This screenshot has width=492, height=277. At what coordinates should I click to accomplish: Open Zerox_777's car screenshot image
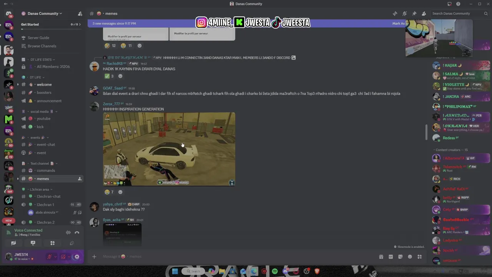[x=169, y=149]
